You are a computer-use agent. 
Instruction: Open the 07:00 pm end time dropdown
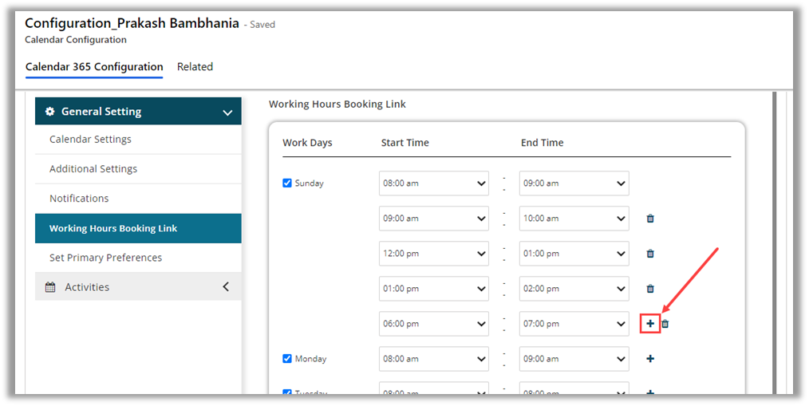(574, 324)
